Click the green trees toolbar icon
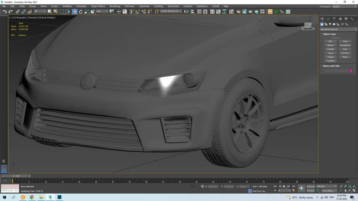 (x=276, y=12)
